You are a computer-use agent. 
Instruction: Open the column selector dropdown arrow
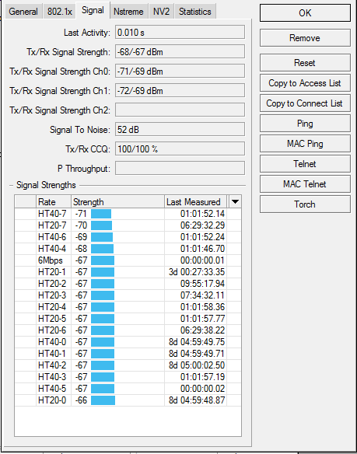(235, 202)
